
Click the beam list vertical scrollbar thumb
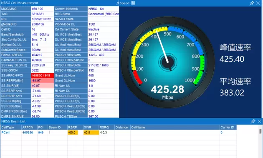click(x=260, y=131)
